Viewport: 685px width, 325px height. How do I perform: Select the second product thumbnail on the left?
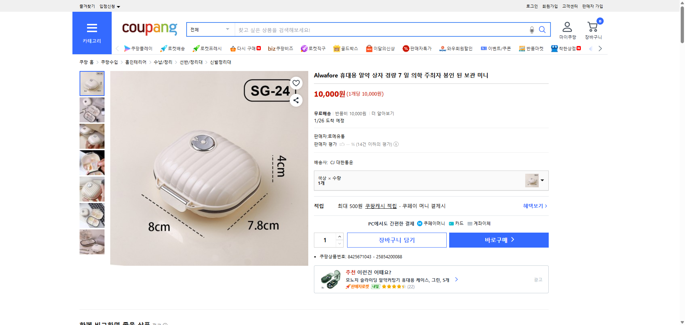click(92, 110)
